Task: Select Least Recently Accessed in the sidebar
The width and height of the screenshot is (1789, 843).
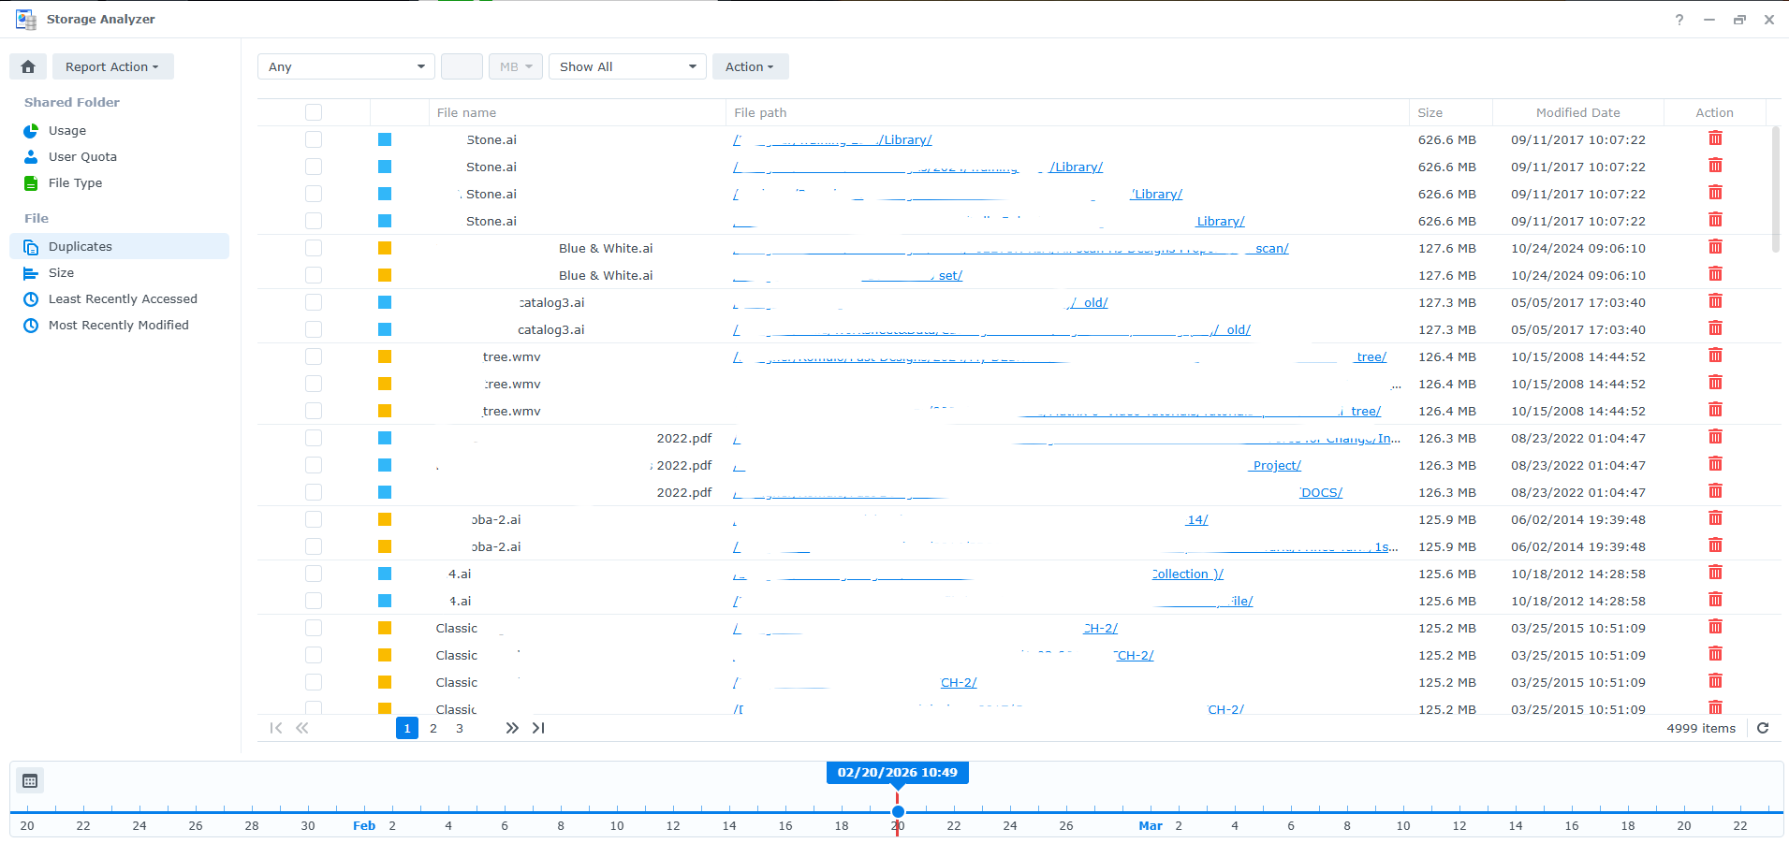Action: (123, 298)
